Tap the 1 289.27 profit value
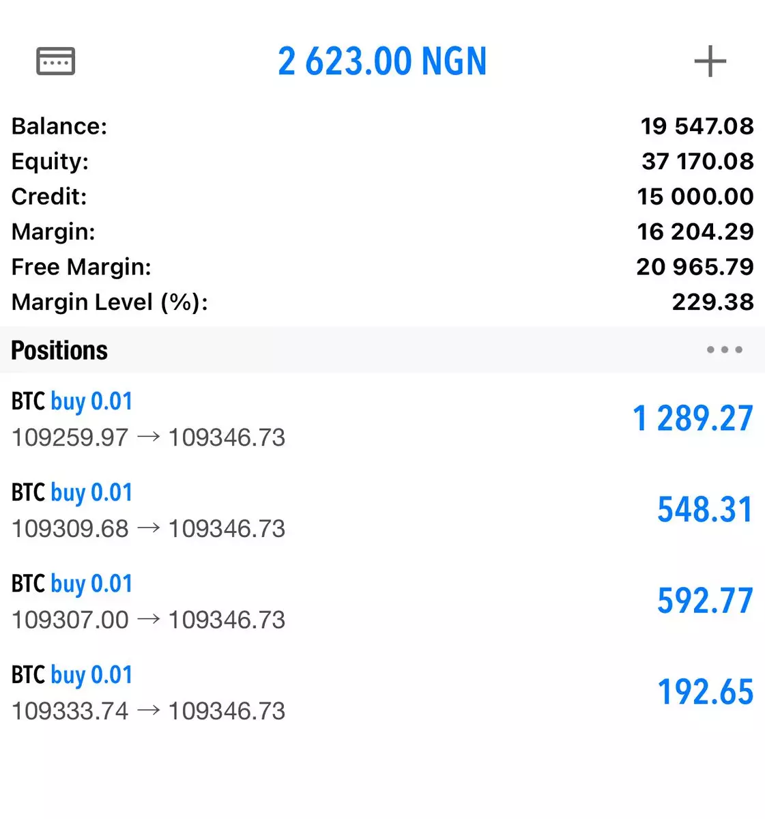 692,418
